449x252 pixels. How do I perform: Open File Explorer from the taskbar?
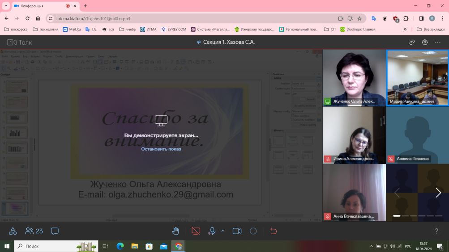point(135,246)
